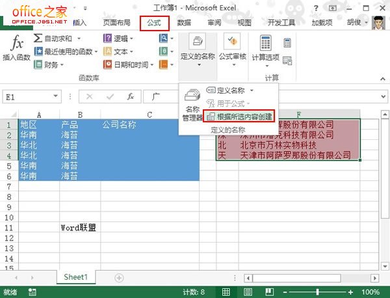The height and width of the screenshot is (298, 390).
Task: Click the AutoSum sigma icon
Action: click(x=38, y=38)
